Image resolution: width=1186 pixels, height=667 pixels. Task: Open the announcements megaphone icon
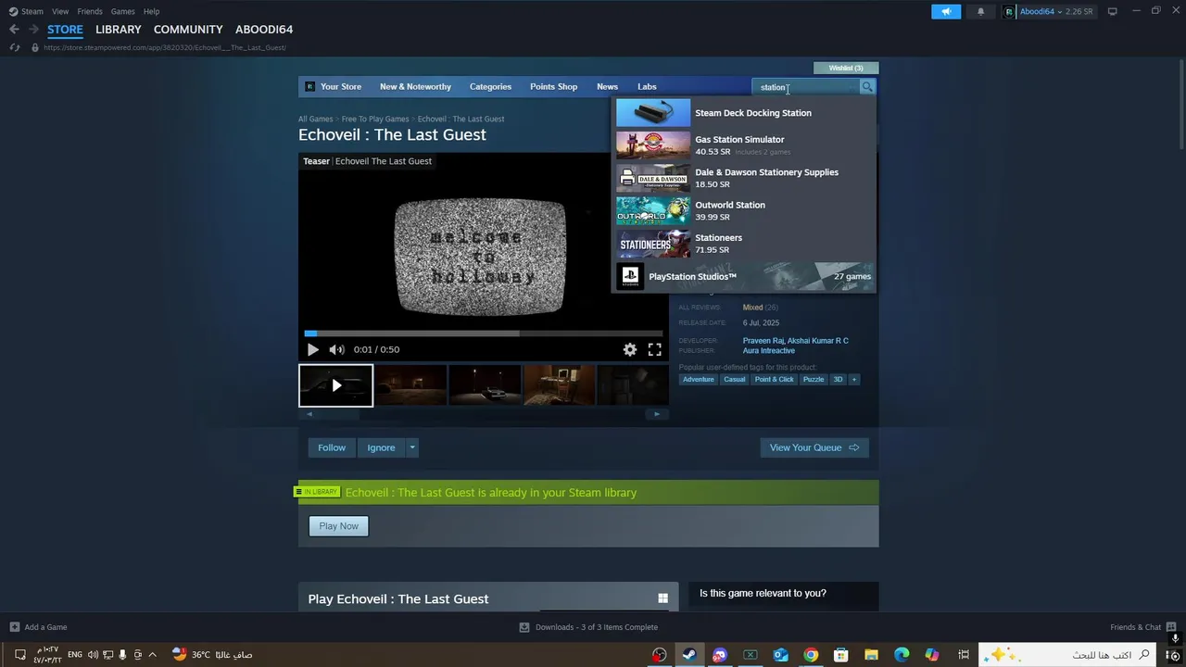click(x=946, y=11)
